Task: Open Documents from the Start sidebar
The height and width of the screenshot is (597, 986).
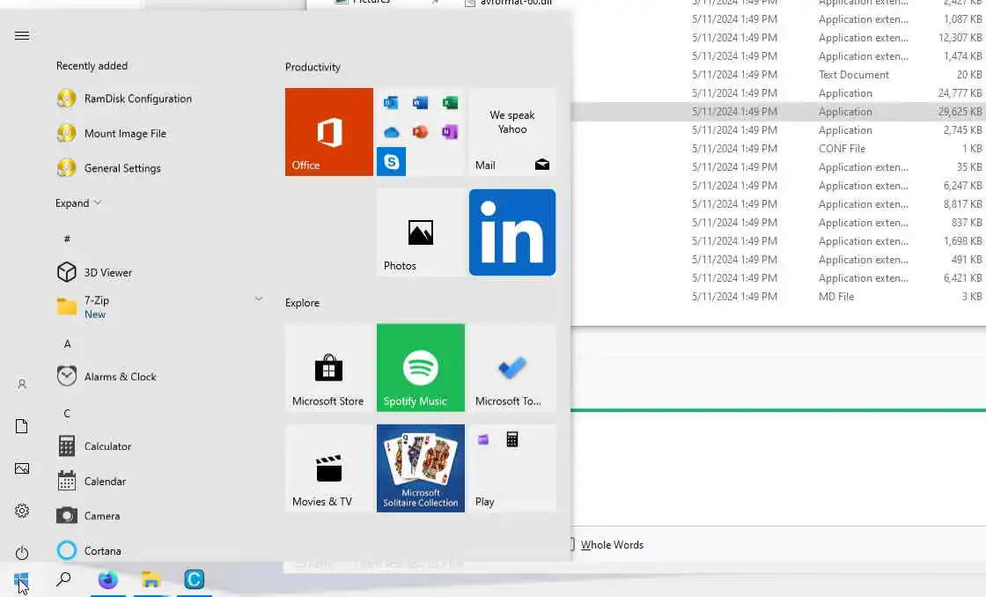Action: [22, 426]
